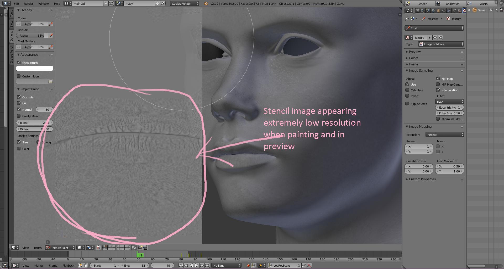Click the Animation render button
The width and height of the screenshot is (504, 269).
pyautogui.click(x=450, y=4)
